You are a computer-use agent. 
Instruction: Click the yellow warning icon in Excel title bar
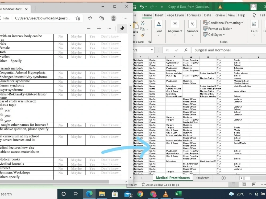(x=220, y=7)
